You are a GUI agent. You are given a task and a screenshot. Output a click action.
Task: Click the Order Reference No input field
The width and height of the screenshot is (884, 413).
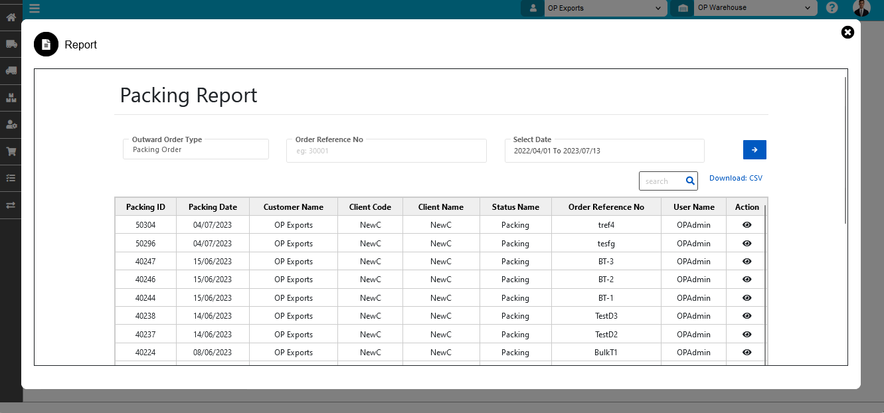tap(386, 151)
